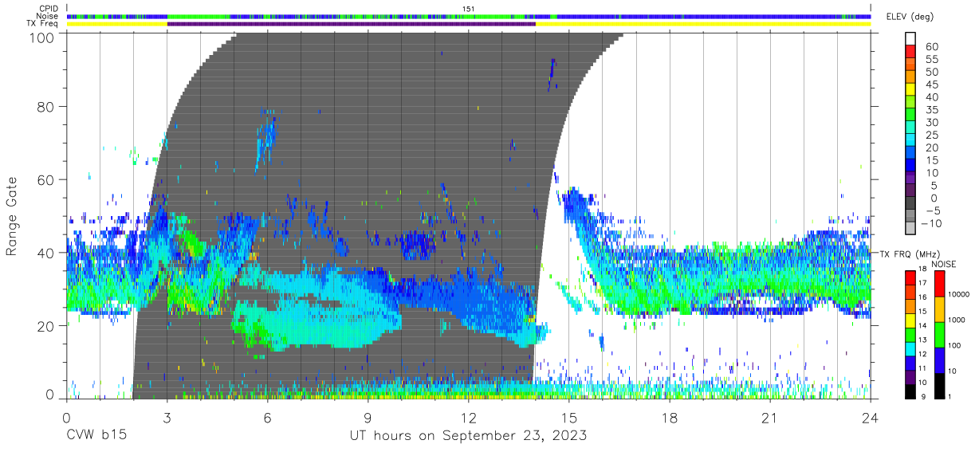
Task: Click the '−5' elevation tick label
Action: 933,210
